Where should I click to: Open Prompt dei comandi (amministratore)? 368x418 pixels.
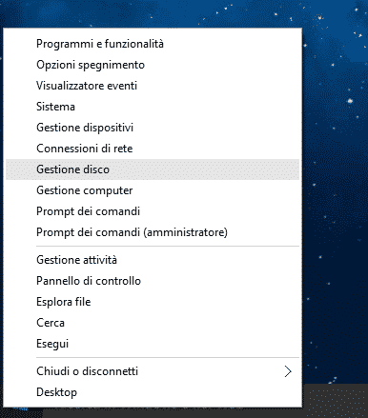pyautogui.click(x=153, y=232)
